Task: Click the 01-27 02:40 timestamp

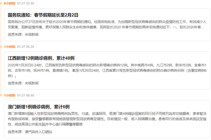Action: [26, 4]
